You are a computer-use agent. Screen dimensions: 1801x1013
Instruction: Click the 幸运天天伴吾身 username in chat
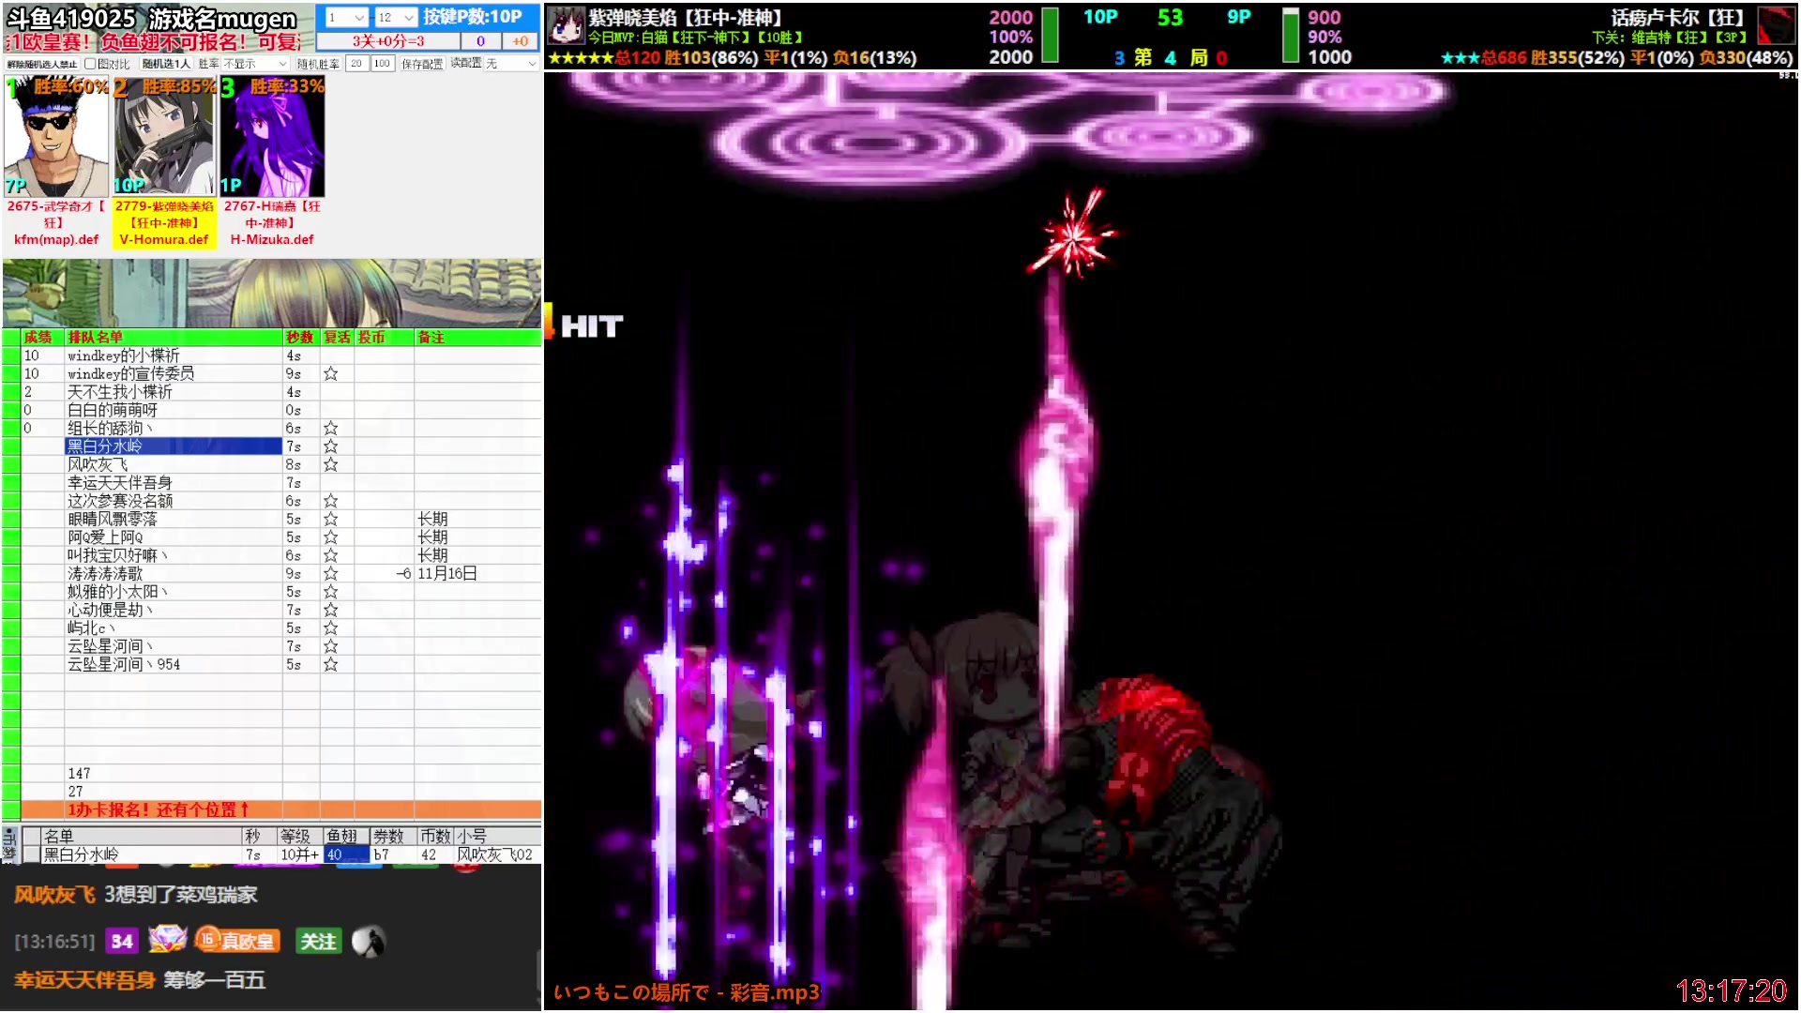84,981
